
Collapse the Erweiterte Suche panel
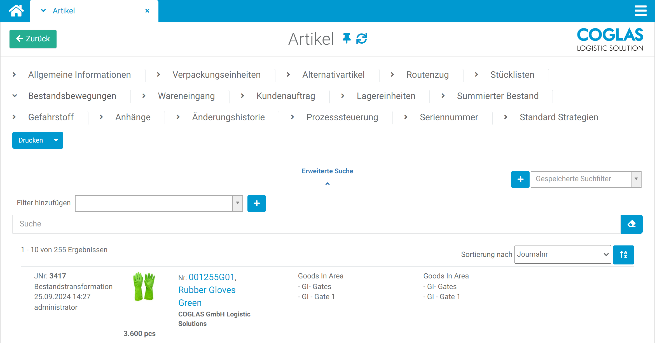click(x=327, y=184)
